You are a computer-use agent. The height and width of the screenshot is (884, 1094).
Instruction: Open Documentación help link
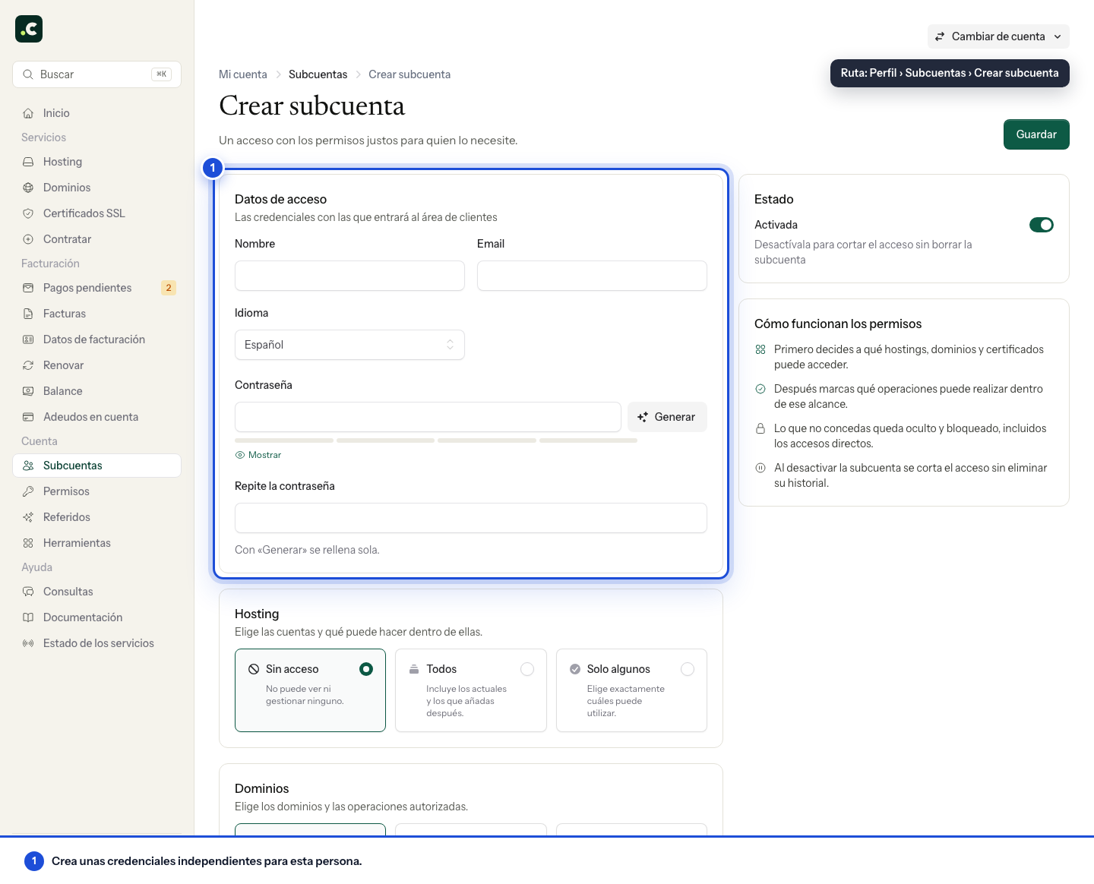tap(96, 617)
